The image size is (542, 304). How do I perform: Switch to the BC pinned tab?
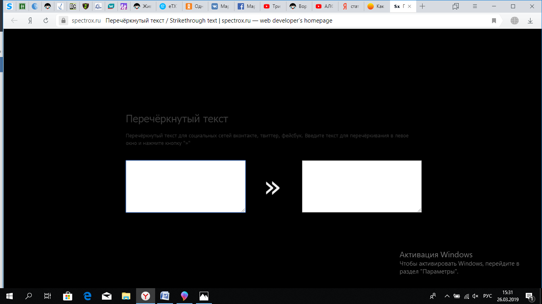[x=73, y=6]
